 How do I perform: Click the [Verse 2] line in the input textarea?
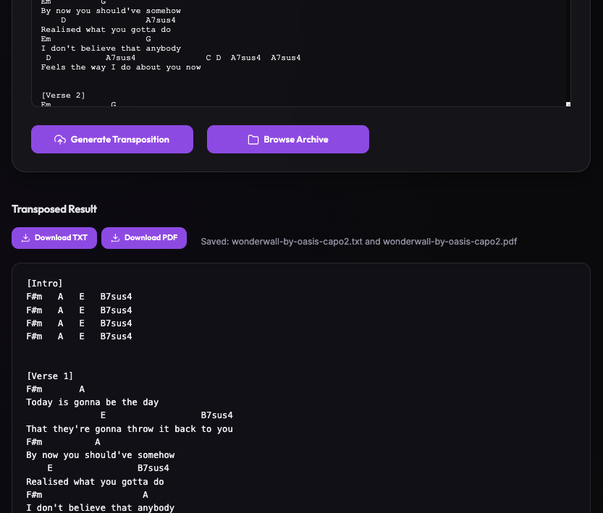click(x=64, y=96)
